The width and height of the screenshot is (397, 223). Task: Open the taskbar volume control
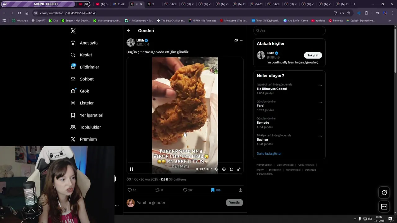tap(370, 219)
